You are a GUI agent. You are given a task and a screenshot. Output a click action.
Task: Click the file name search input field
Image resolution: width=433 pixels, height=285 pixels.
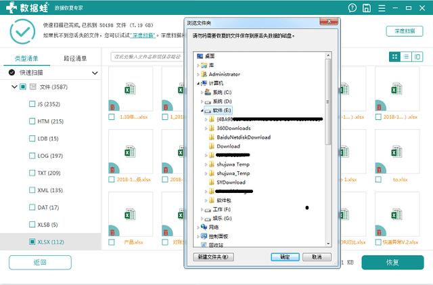[147, 57]
